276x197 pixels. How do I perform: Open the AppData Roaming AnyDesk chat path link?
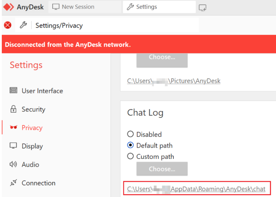coord(196,189)
